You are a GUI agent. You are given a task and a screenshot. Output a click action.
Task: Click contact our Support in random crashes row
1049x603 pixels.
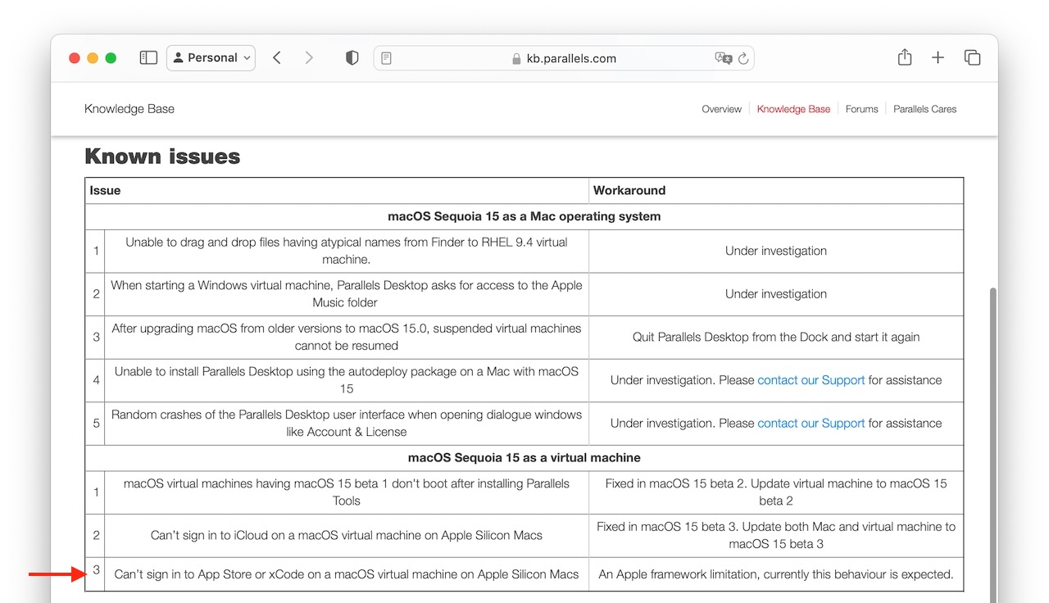(x=811, y=424)
